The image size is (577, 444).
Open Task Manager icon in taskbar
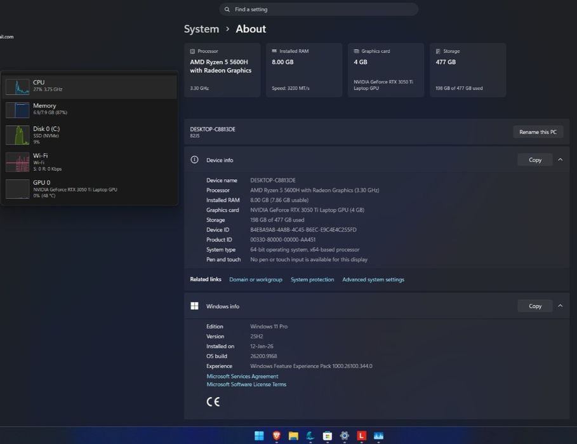(x=378, y=436)
